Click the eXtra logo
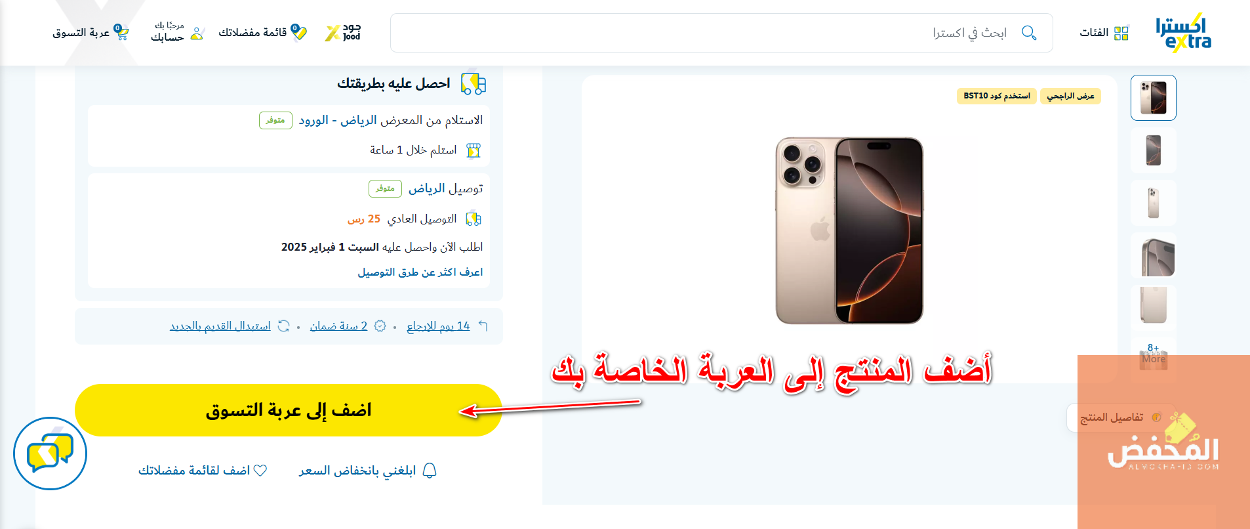This screenshot has width=1250, height=529. pyautogui.click(x=1183, y=32)
